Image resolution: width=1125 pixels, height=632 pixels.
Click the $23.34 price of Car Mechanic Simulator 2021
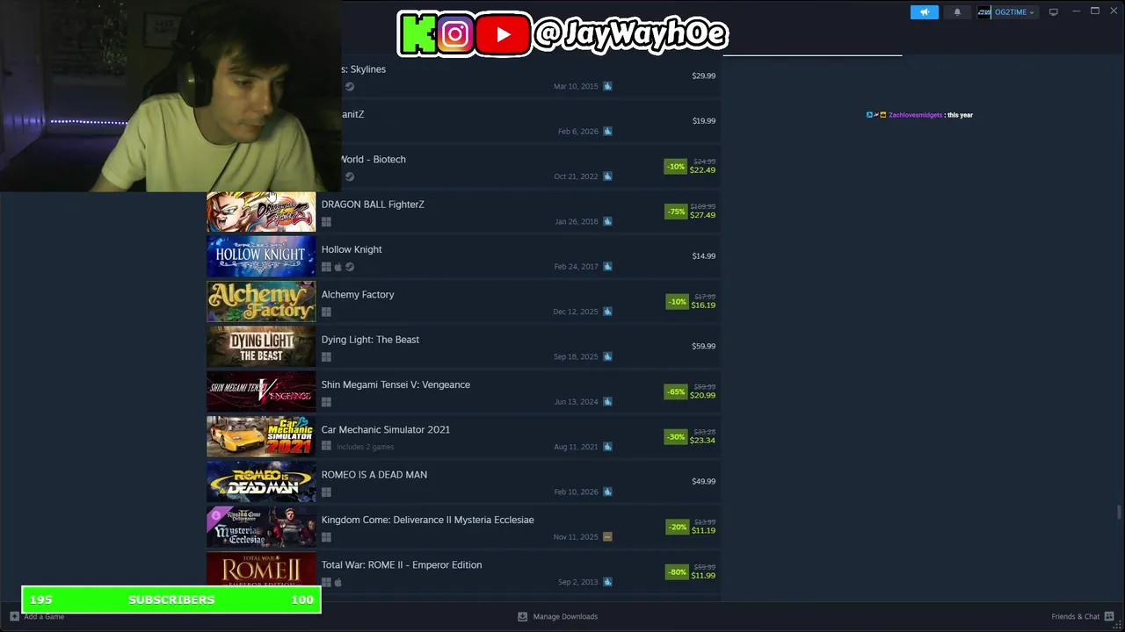702,441
